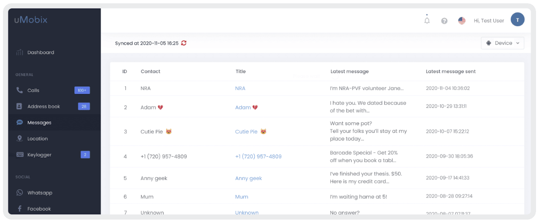539x224 pixels.
Task: Click message "I've finished your thesis. $50."
Action: [366, 174]
